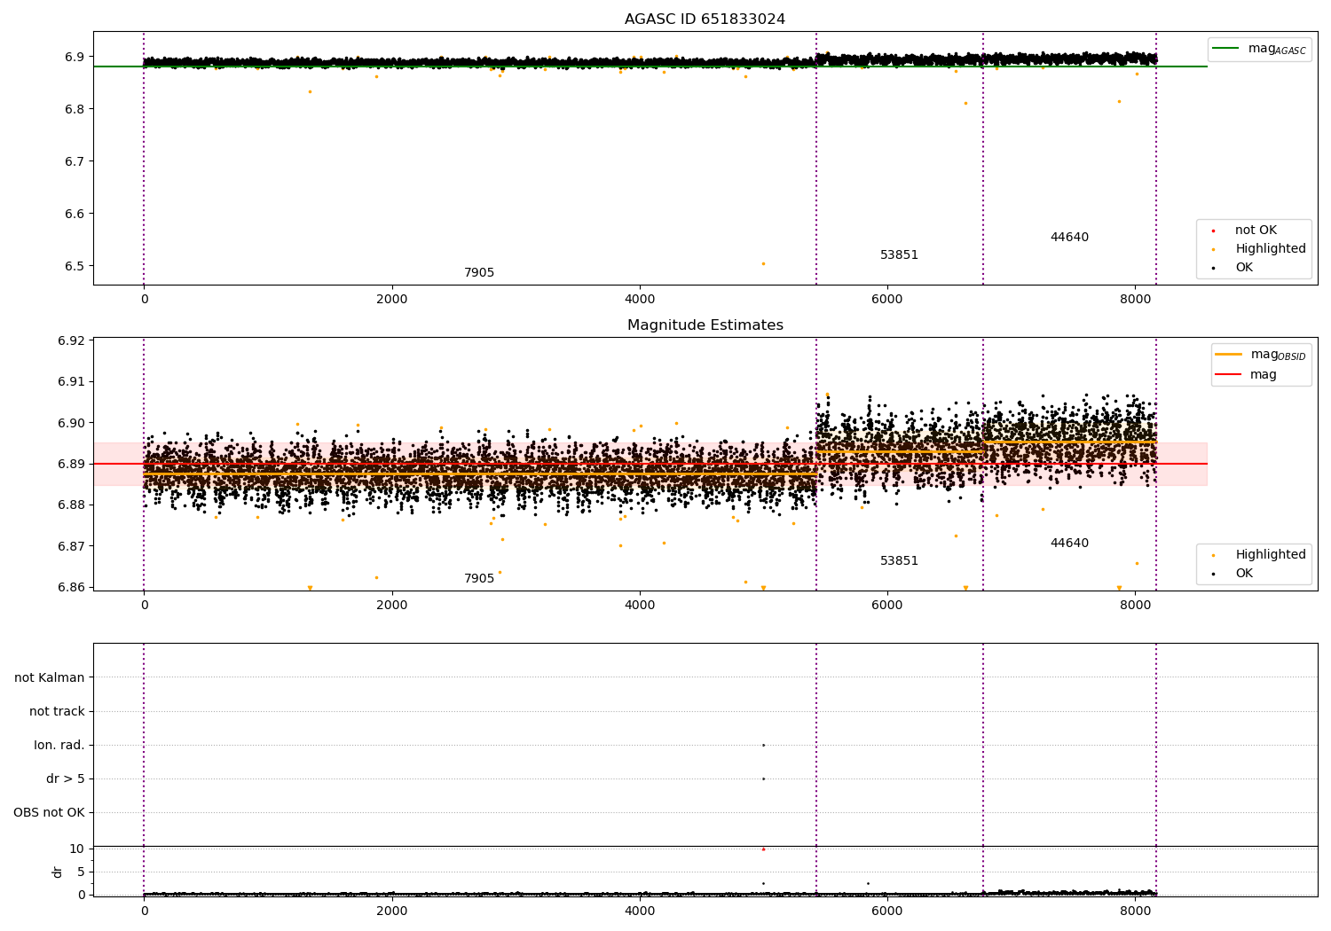
Task: Click the 'dr > 5' axis label
Action: 66,779
